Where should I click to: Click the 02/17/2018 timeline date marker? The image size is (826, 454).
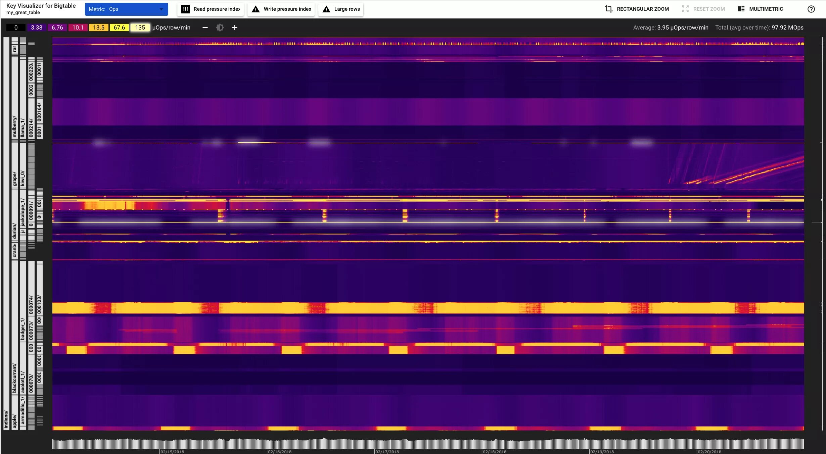tap(387, 452)
